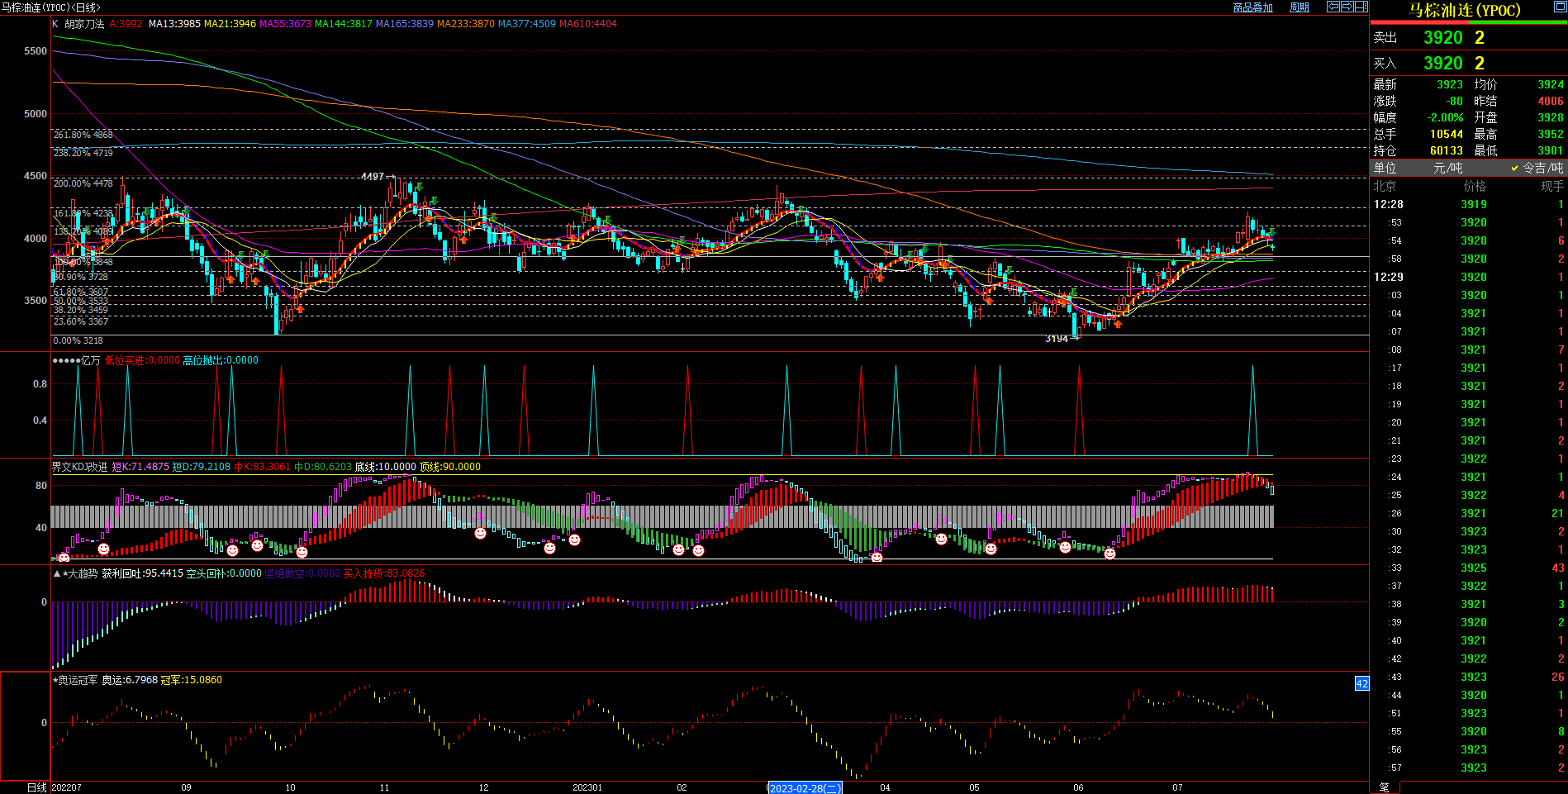Click the 4497 high price marker

[373, 177]
